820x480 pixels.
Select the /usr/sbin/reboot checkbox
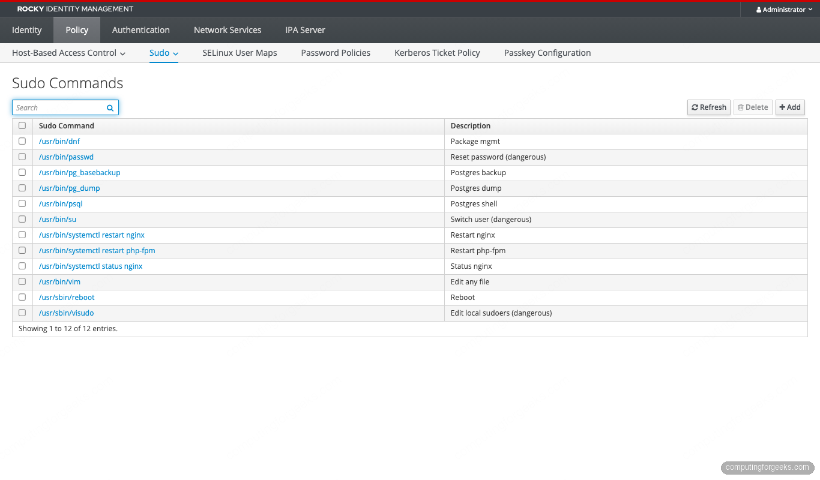(22, 297)
